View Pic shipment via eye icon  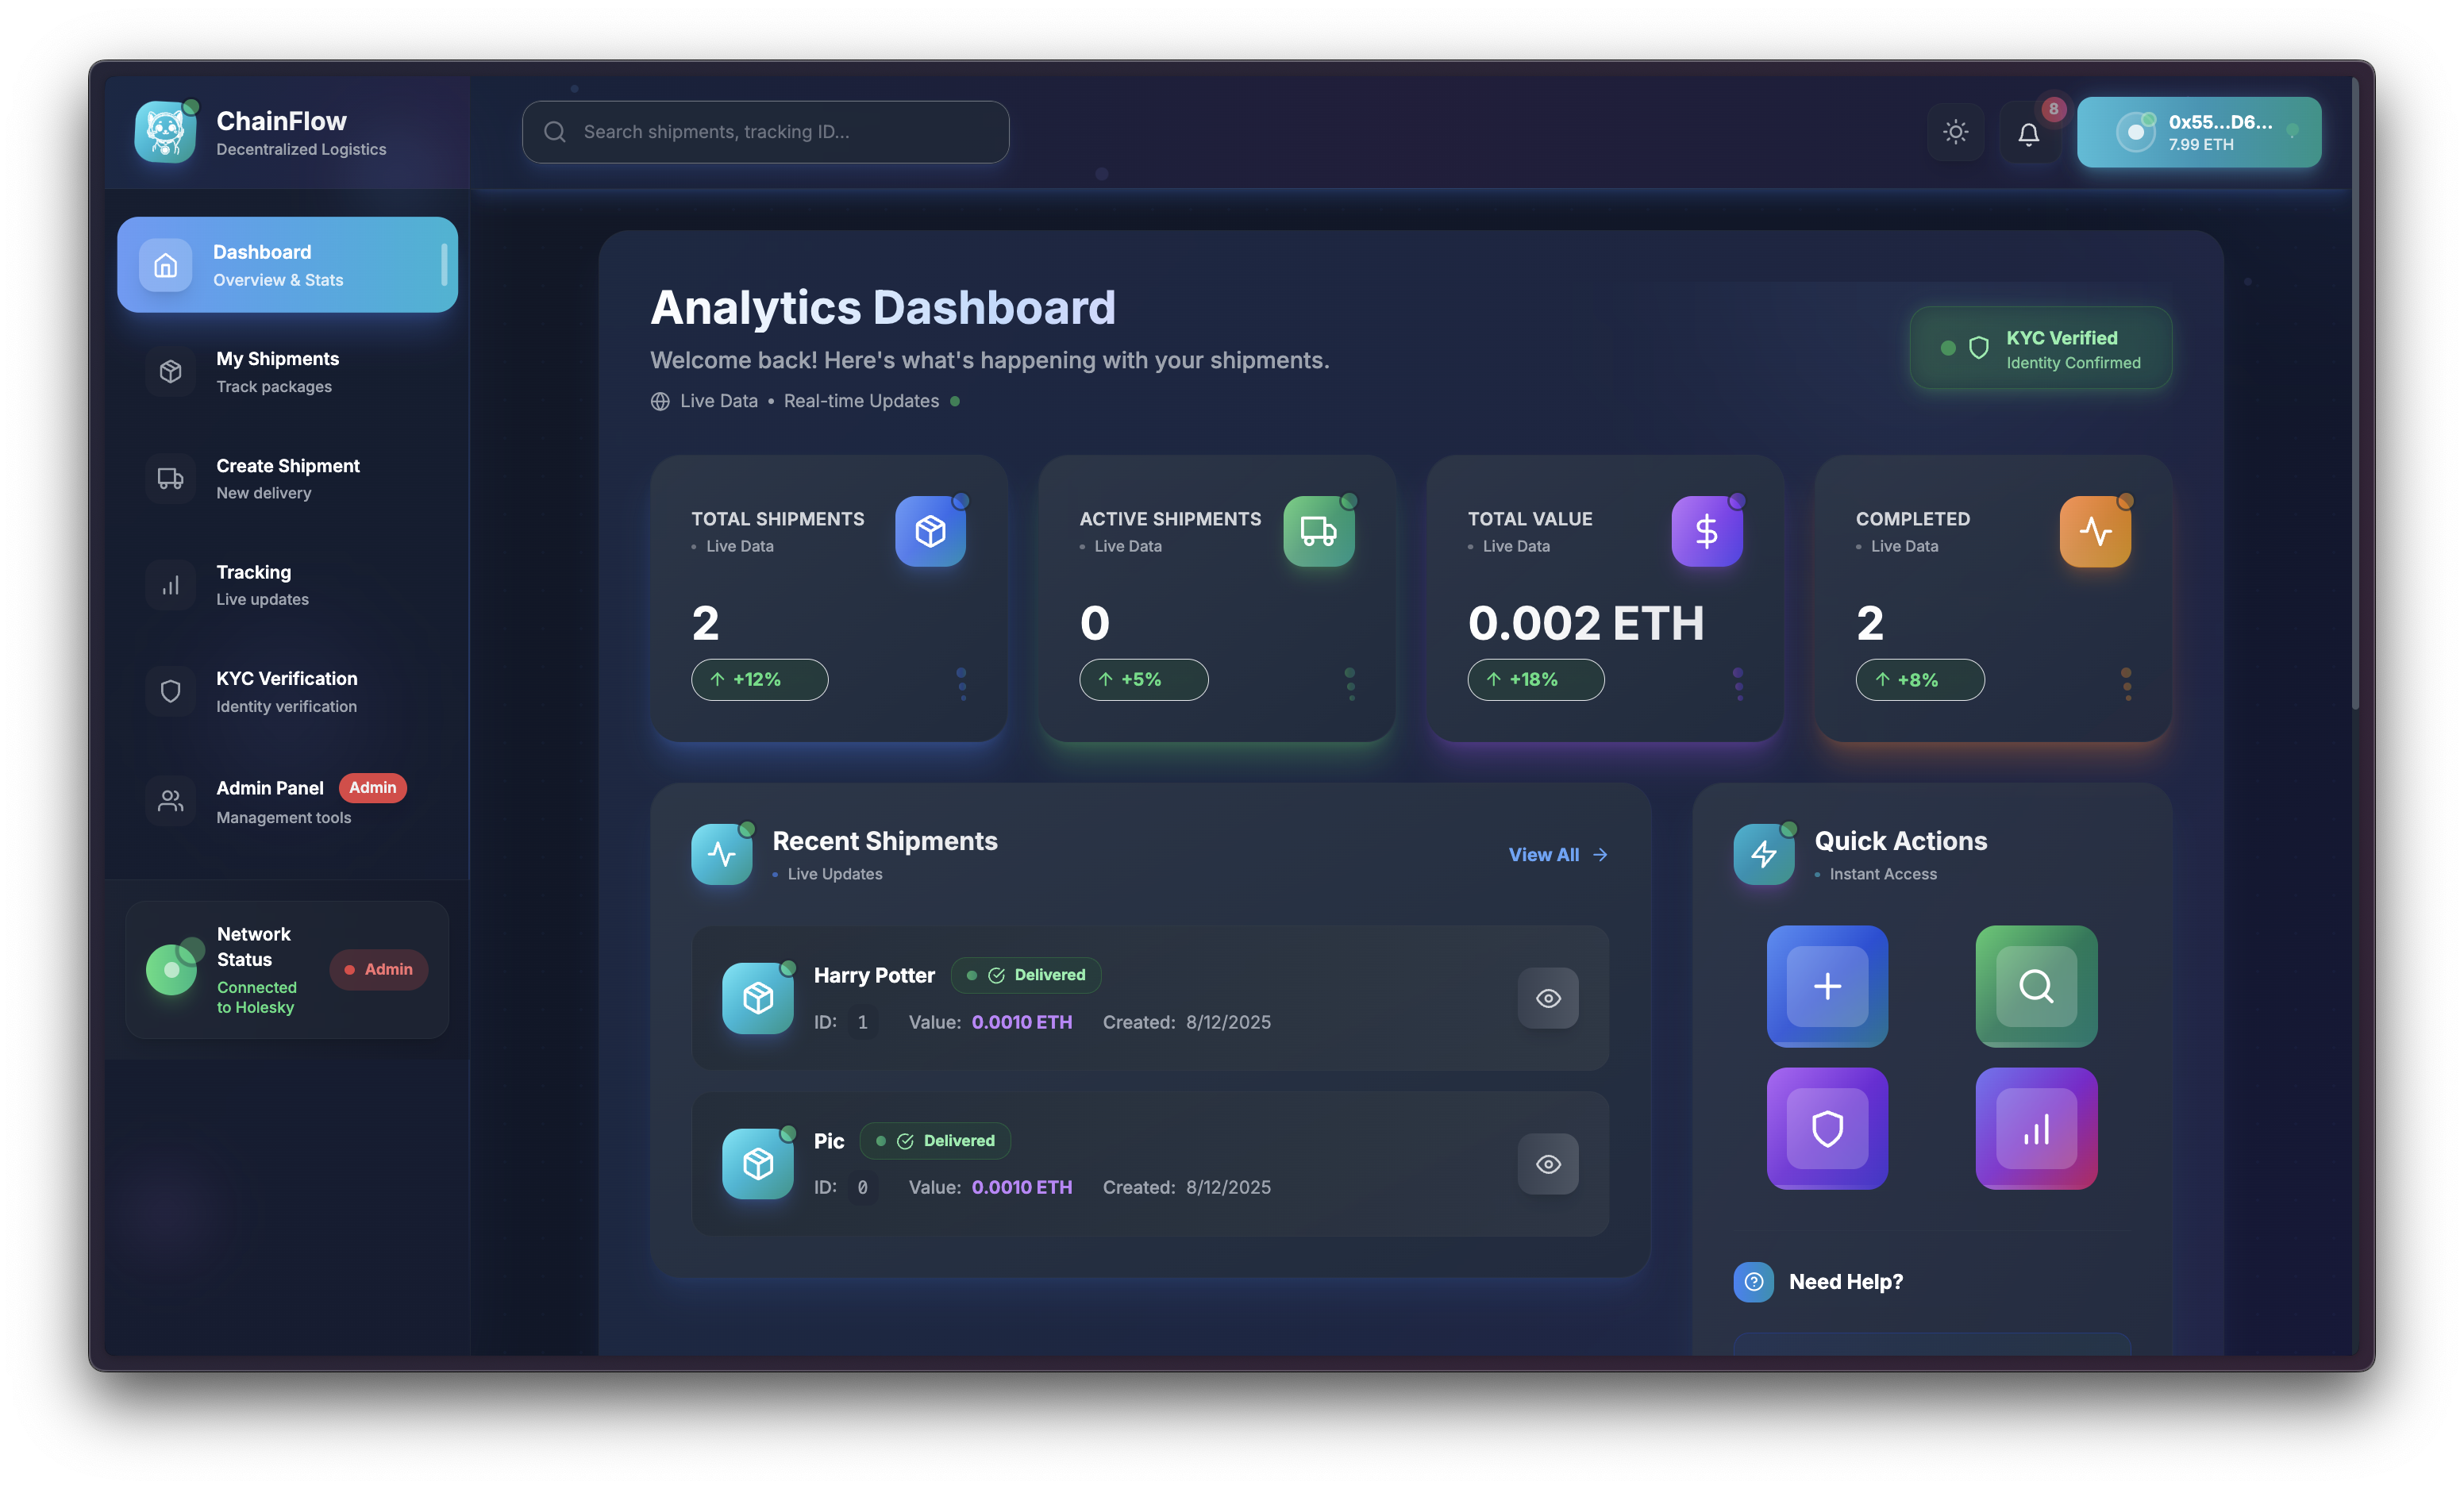point(1548,1164)
